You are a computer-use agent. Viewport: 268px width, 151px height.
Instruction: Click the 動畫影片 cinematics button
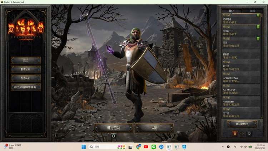pyautogui.click(x=26, y=69)
